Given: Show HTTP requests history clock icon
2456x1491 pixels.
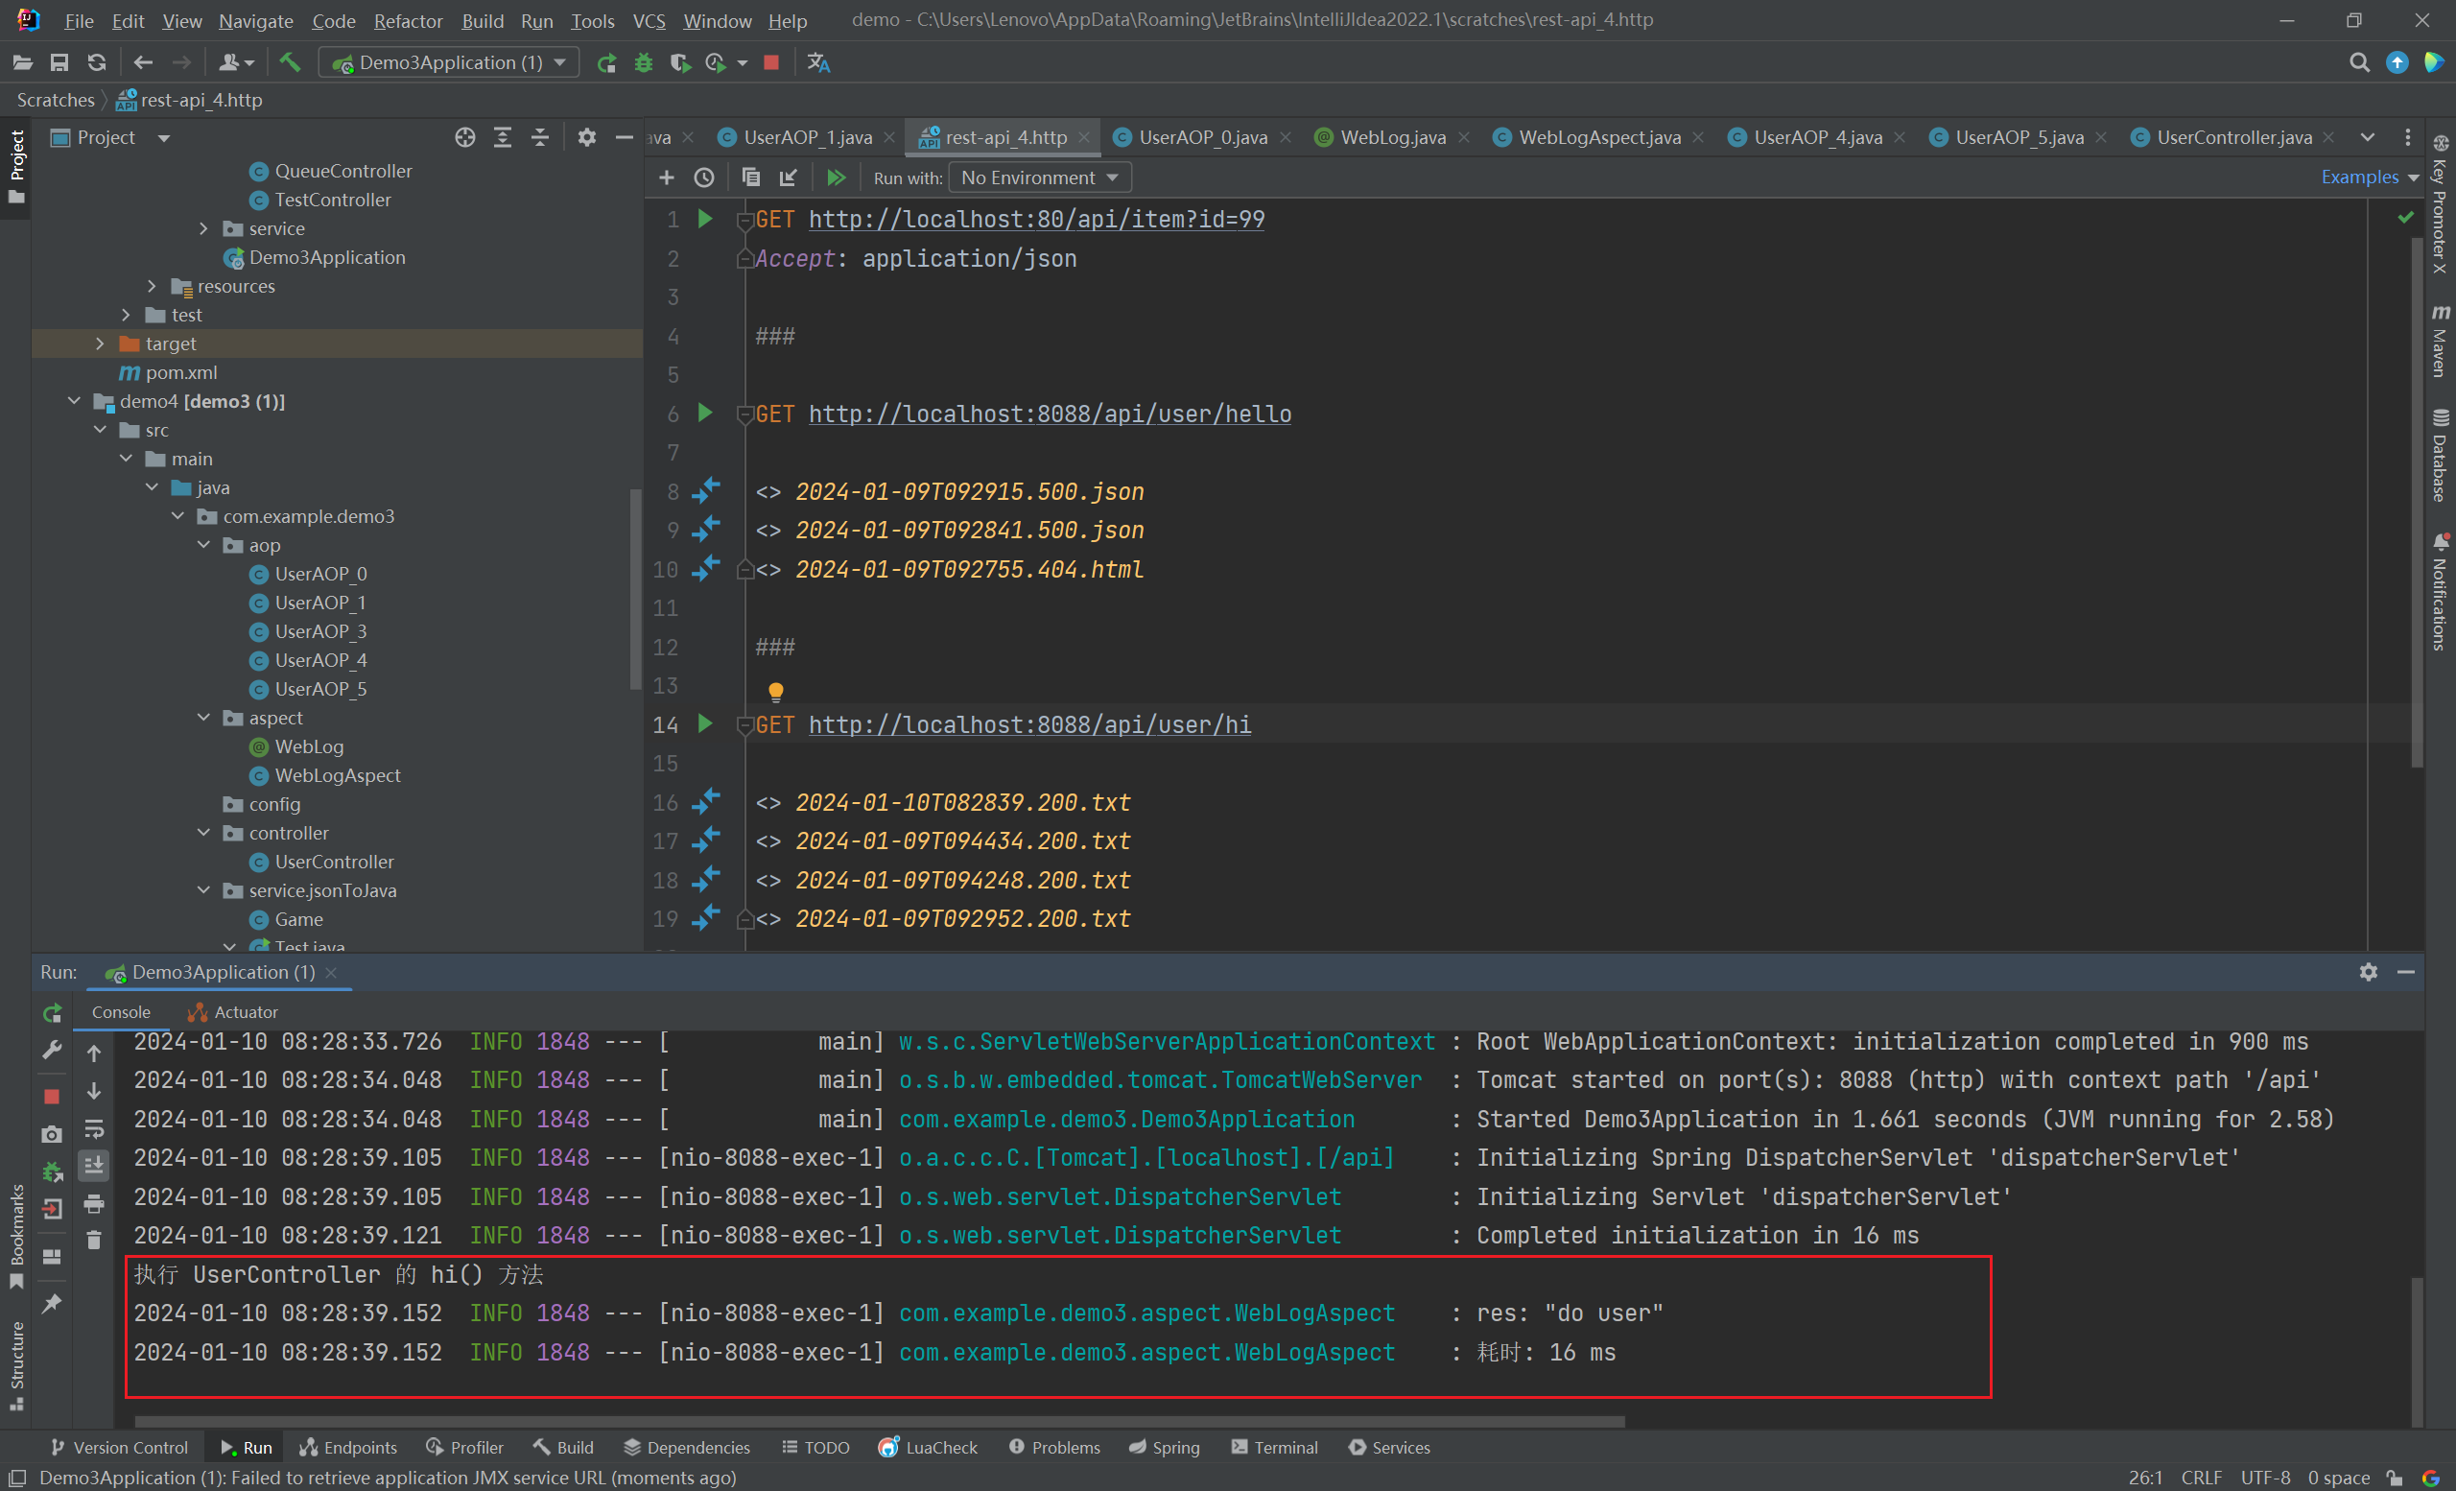Looking at the screenshot, I should tap(704, 177).
